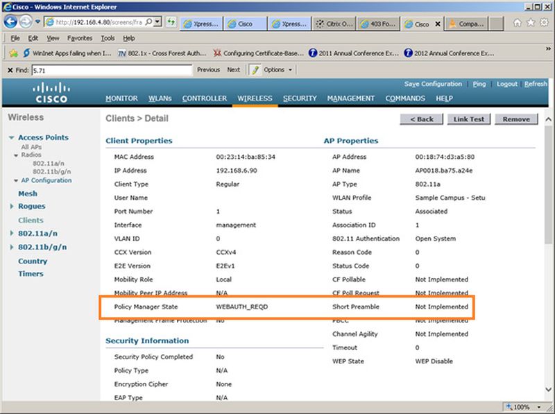
Task: Open WinInet Apps failing favorite link
Action: (67, 53)
